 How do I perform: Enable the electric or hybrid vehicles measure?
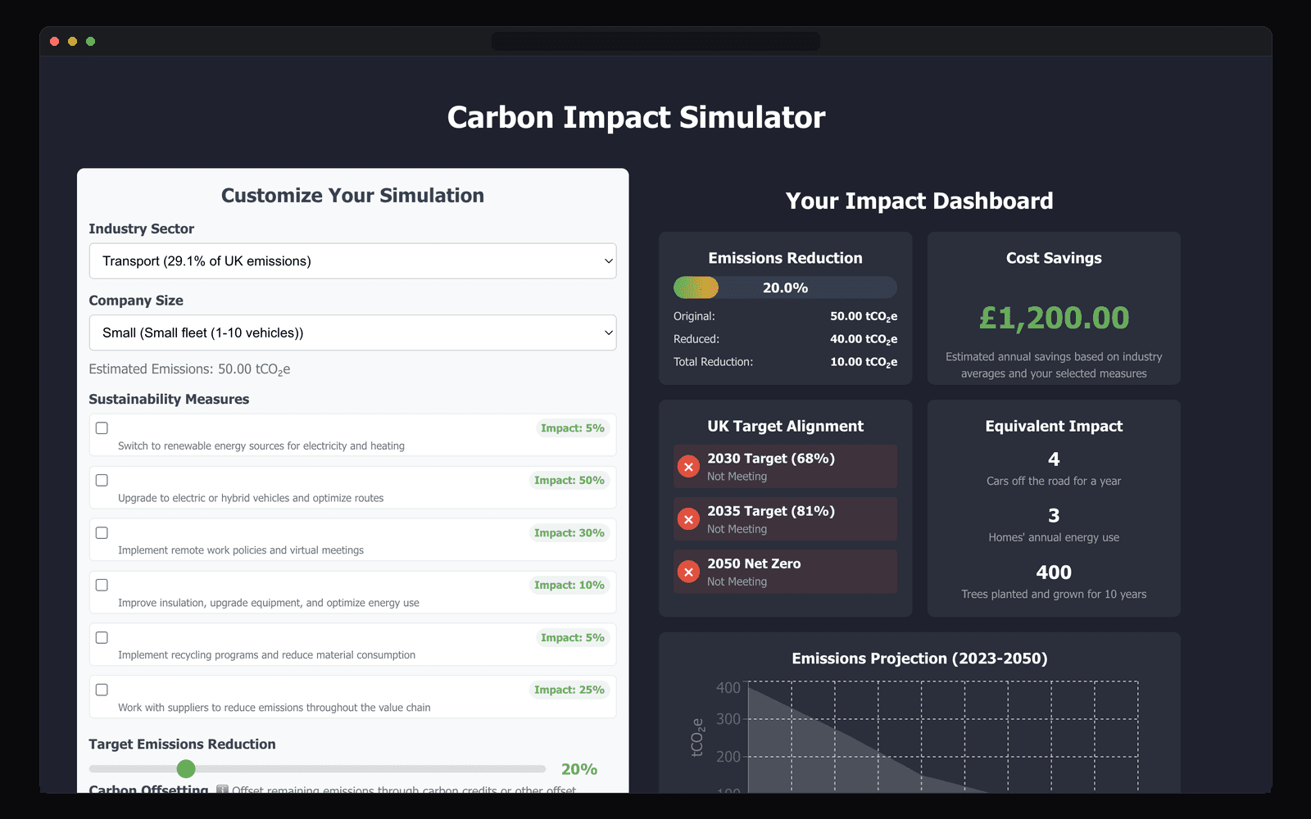pos(102,479)
